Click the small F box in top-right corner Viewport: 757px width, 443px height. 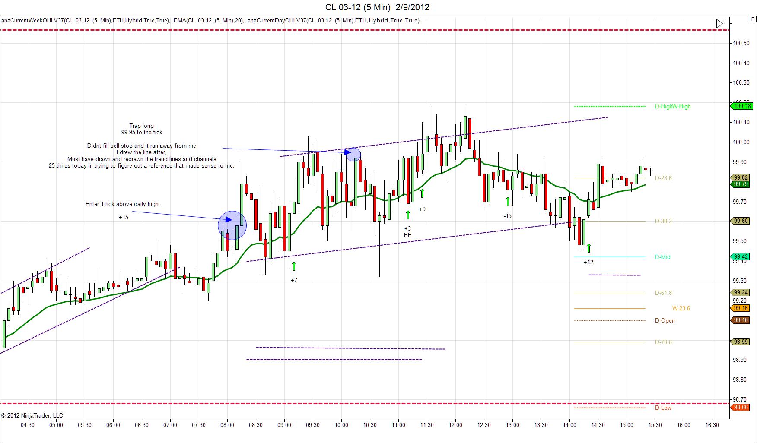(x=752, y=19)
